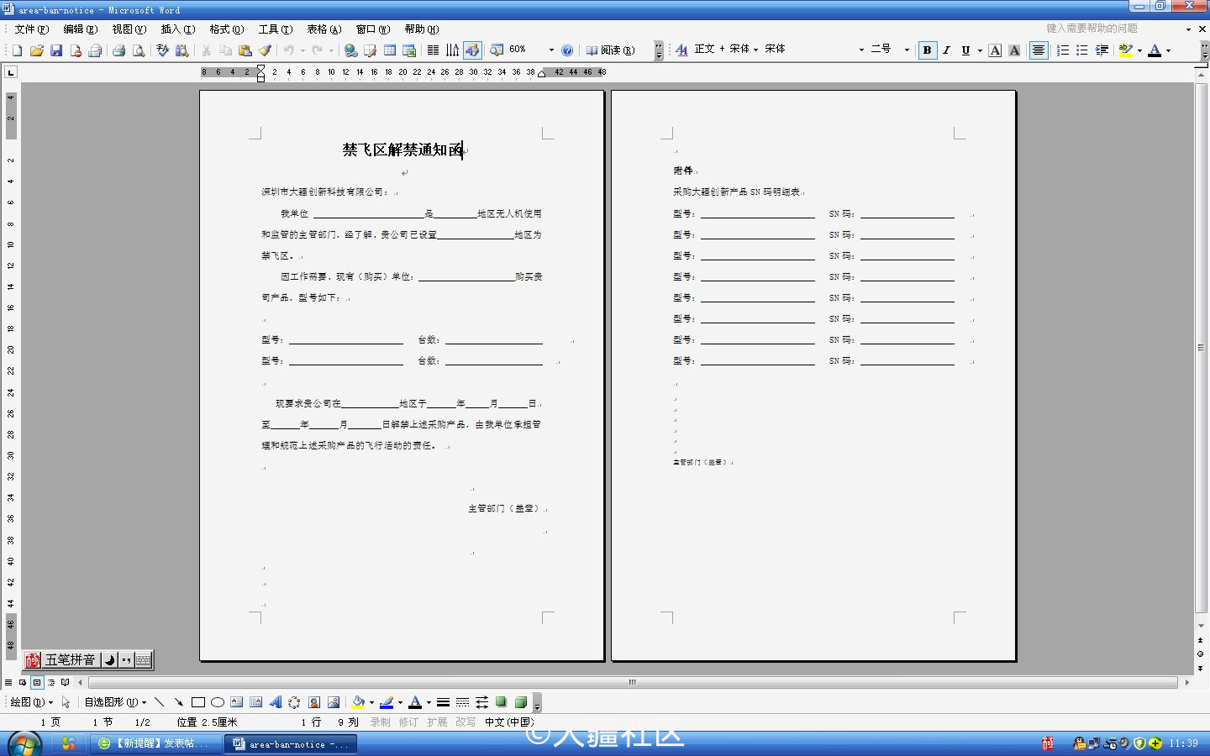Image resolution: width=1210 pixels, height=756 pixels.
Task: Click the 修订 status bar indicator
Action: [x=408, y=722]
